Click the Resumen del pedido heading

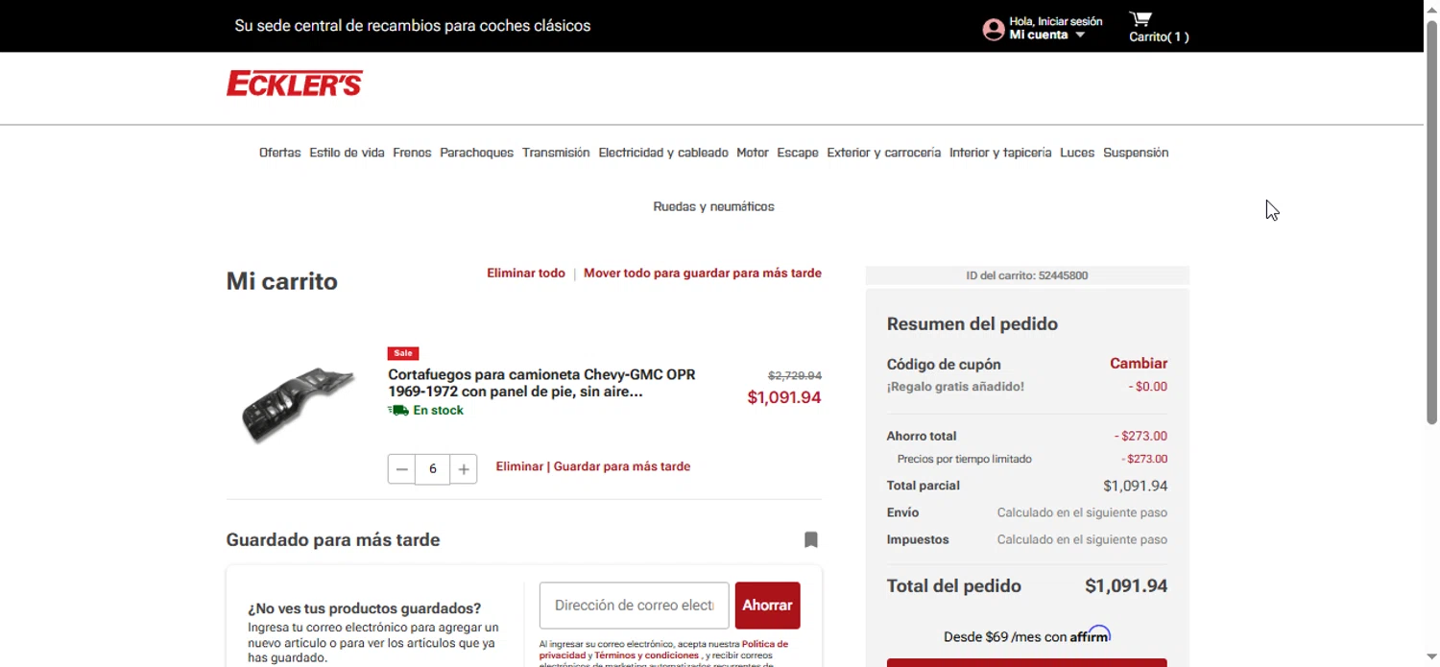pos(972,324)
